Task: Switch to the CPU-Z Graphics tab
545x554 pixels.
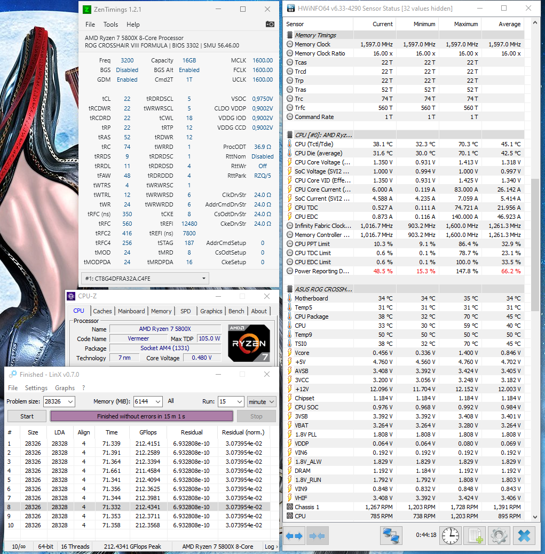Action: [x=211, y=311]
